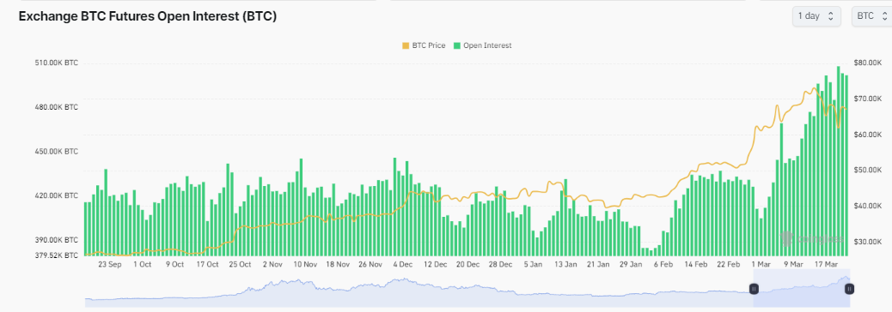
Task: Click the $50.00K price axis label
Action: [868, 171]
